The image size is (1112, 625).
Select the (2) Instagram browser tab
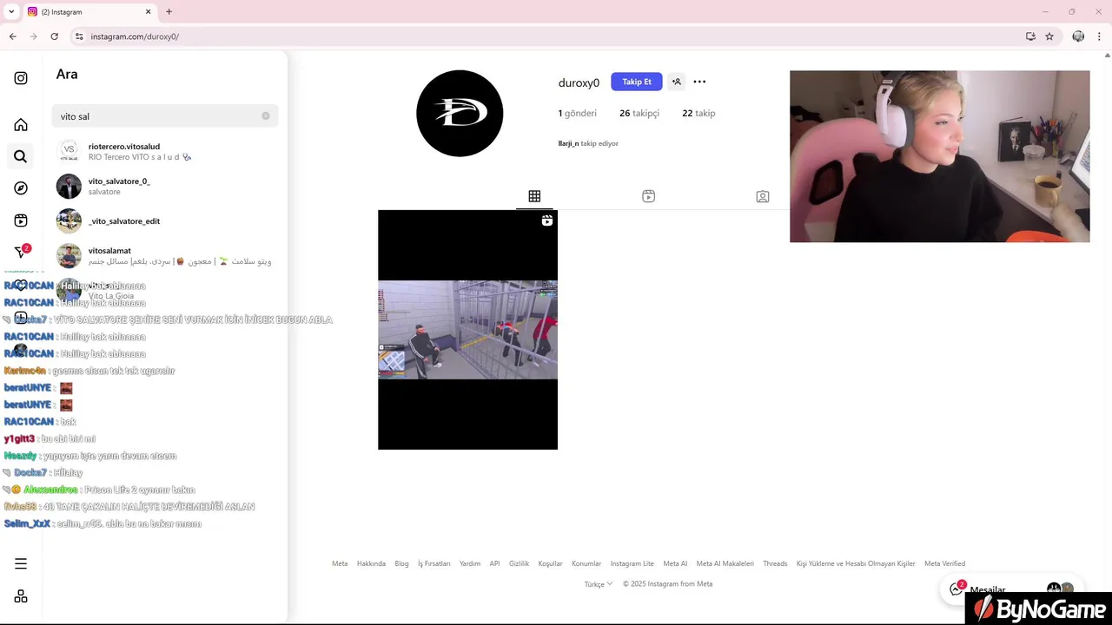[x=89, y=12]
